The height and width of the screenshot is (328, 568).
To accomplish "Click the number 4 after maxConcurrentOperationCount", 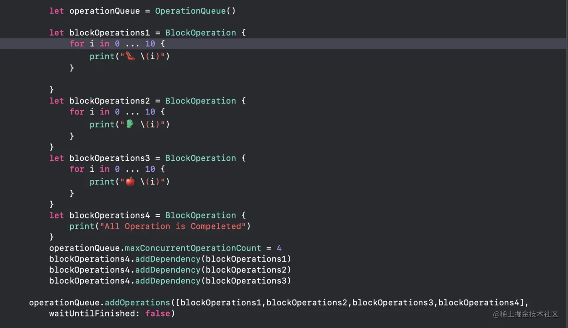I will click(x=279, y=248).
